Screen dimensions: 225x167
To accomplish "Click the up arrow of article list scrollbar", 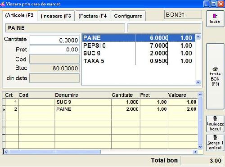I will (x=198, y=37).
